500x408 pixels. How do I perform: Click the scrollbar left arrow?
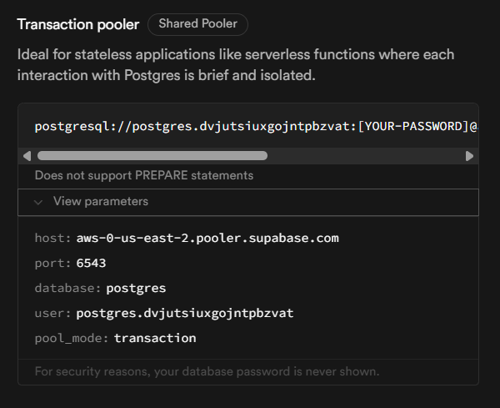27,155
